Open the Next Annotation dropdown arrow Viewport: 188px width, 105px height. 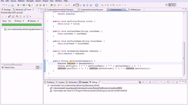pyautogui.click(x=105, y=5)
